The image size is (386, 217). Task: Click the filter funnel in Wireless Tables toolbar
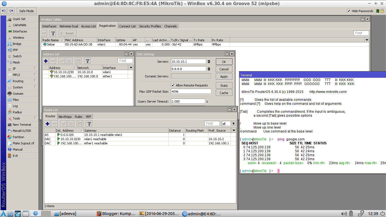click(53, 33)
